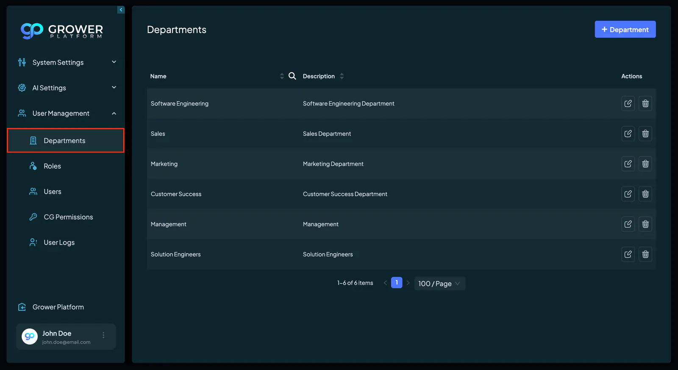Open the Departments menu item

pyautogui.click(x=66, y=140)
